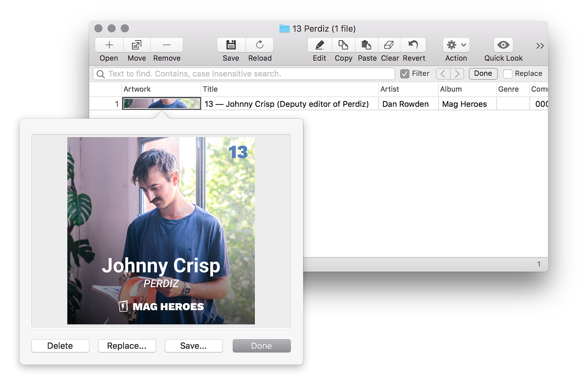Sort by the Artist column header
This screenshot has width=585, height=387.
[390, 89]
